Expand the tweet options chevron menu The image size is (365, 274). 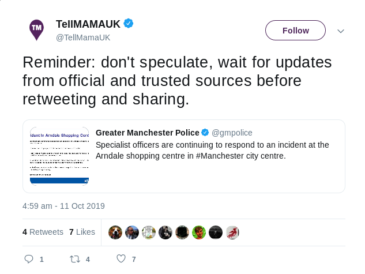[340, 31]
